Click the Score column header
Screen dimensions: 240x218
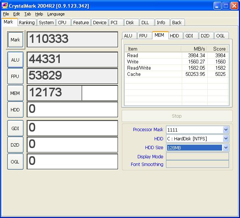217,49
